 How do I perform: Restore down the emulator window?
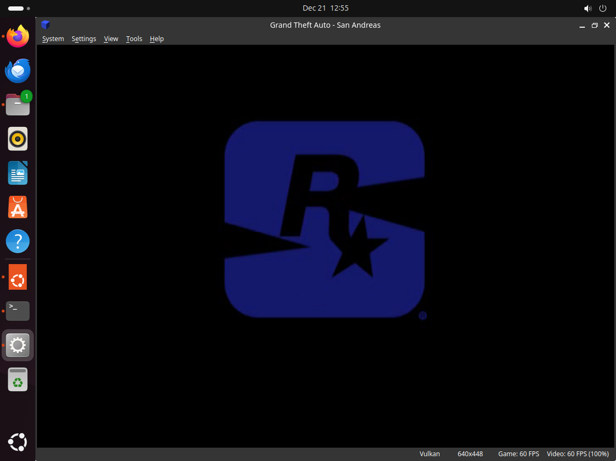click(x=595, y=25)
